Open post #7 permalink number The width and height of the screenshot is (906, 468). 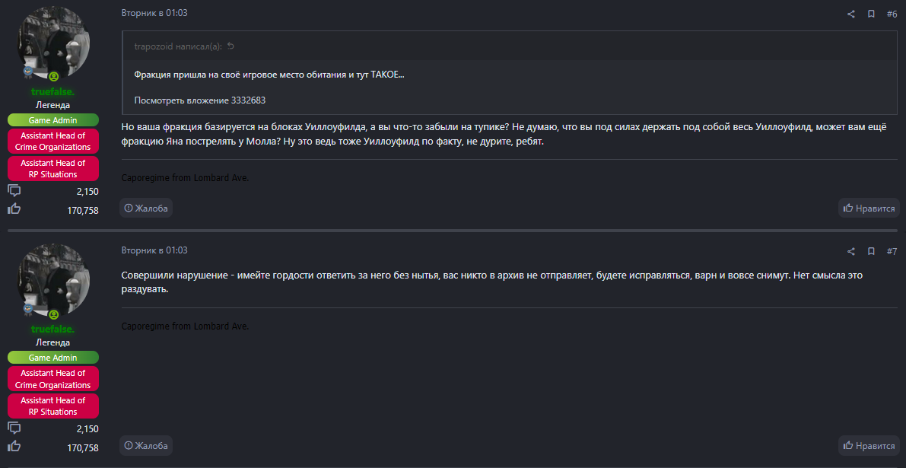pyautogui.click(x=892, y=251)
